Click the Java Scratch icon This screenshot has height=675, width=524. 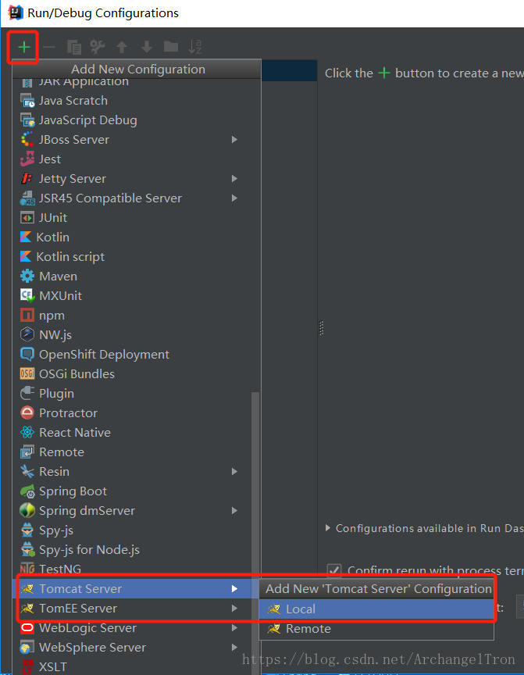27,101
